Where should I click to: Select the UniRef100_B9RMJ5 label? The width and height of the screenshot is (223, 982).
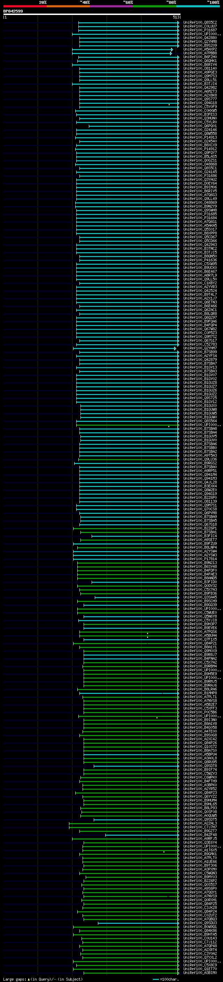coord(200,682)
